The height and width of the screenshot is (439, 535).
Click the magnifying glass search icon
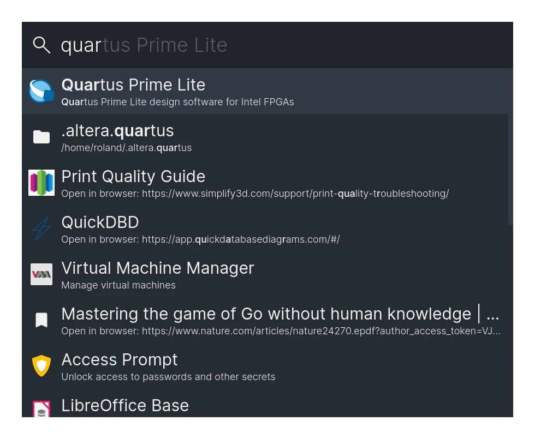click(x=41, y=45)
